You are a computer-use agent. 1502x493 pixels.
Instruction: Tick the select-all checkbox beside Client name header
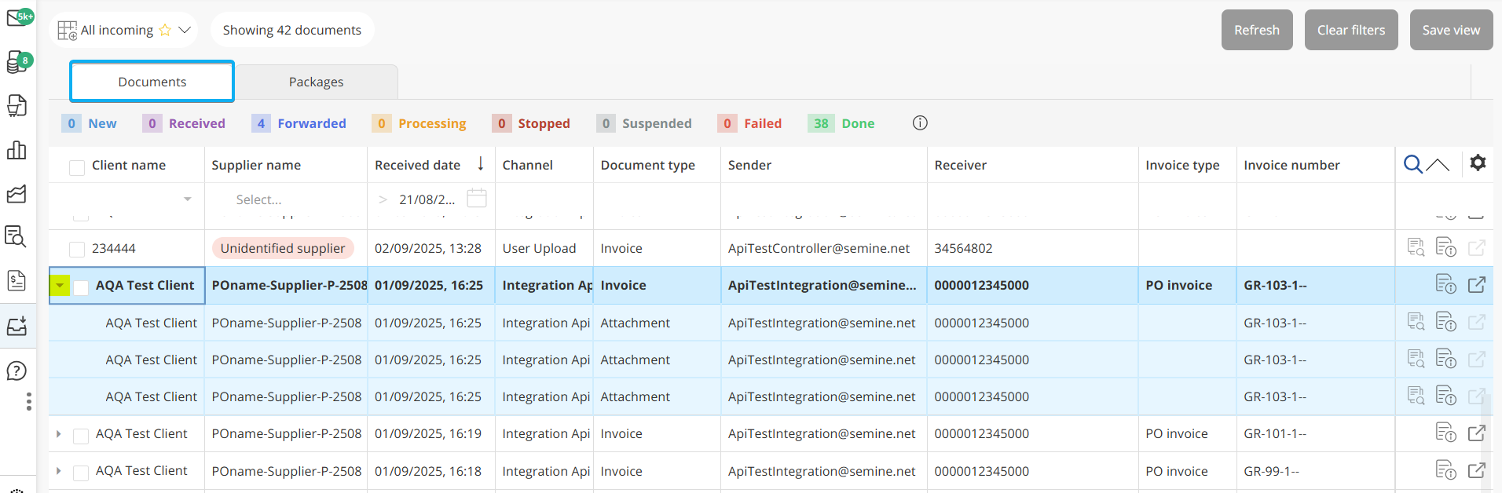(77, 167)
